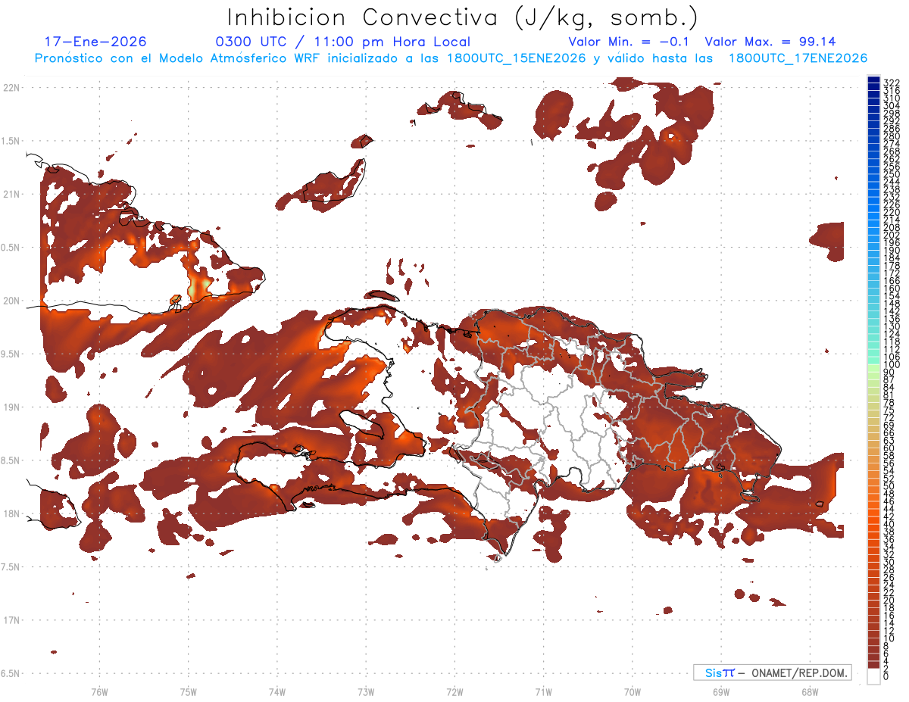Select the "Valor Min. = -0.1" readout

click(629, 42)
